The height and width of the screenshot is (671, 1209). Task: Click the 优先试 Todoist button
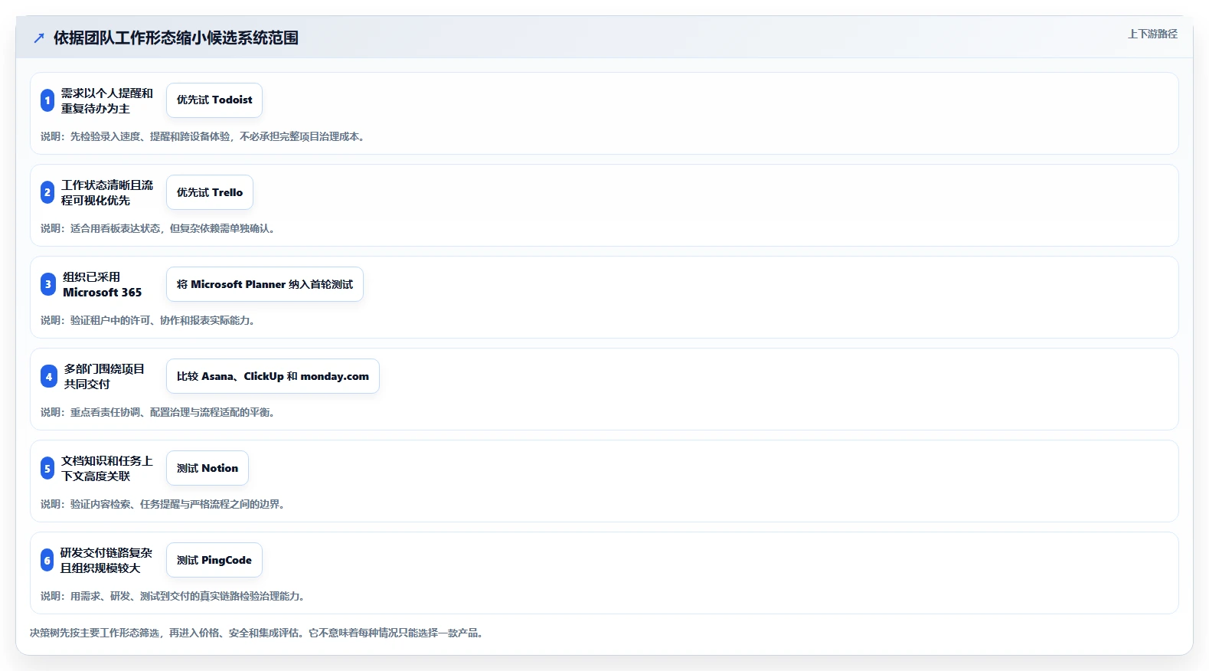[x=214, y=100]
